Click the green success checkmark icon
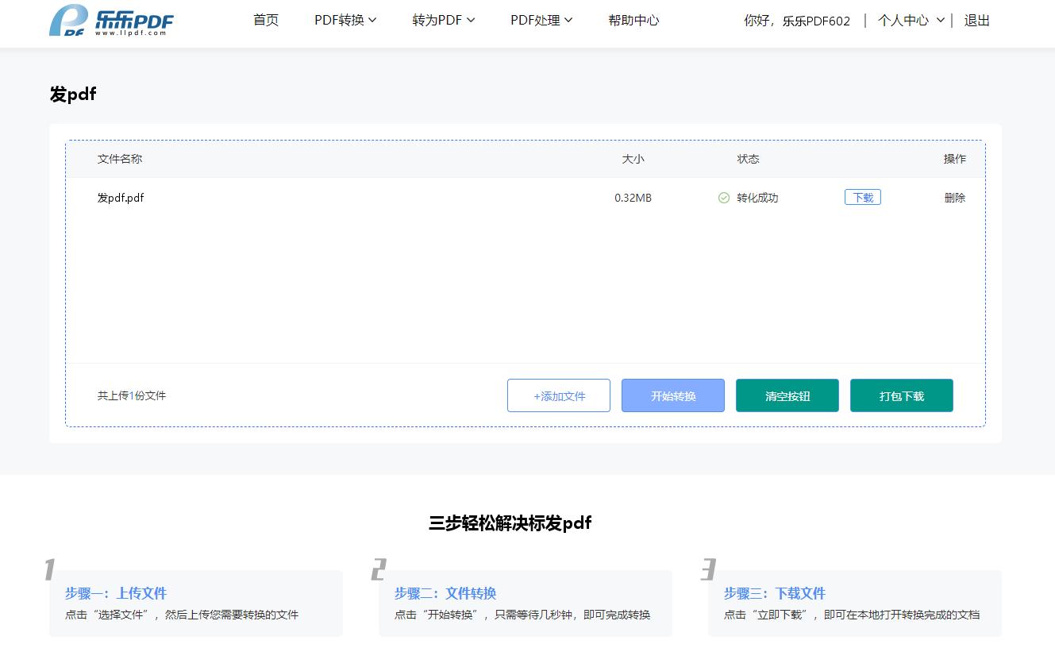Viewport: 1055px width, 671px height. click(724, 198)
